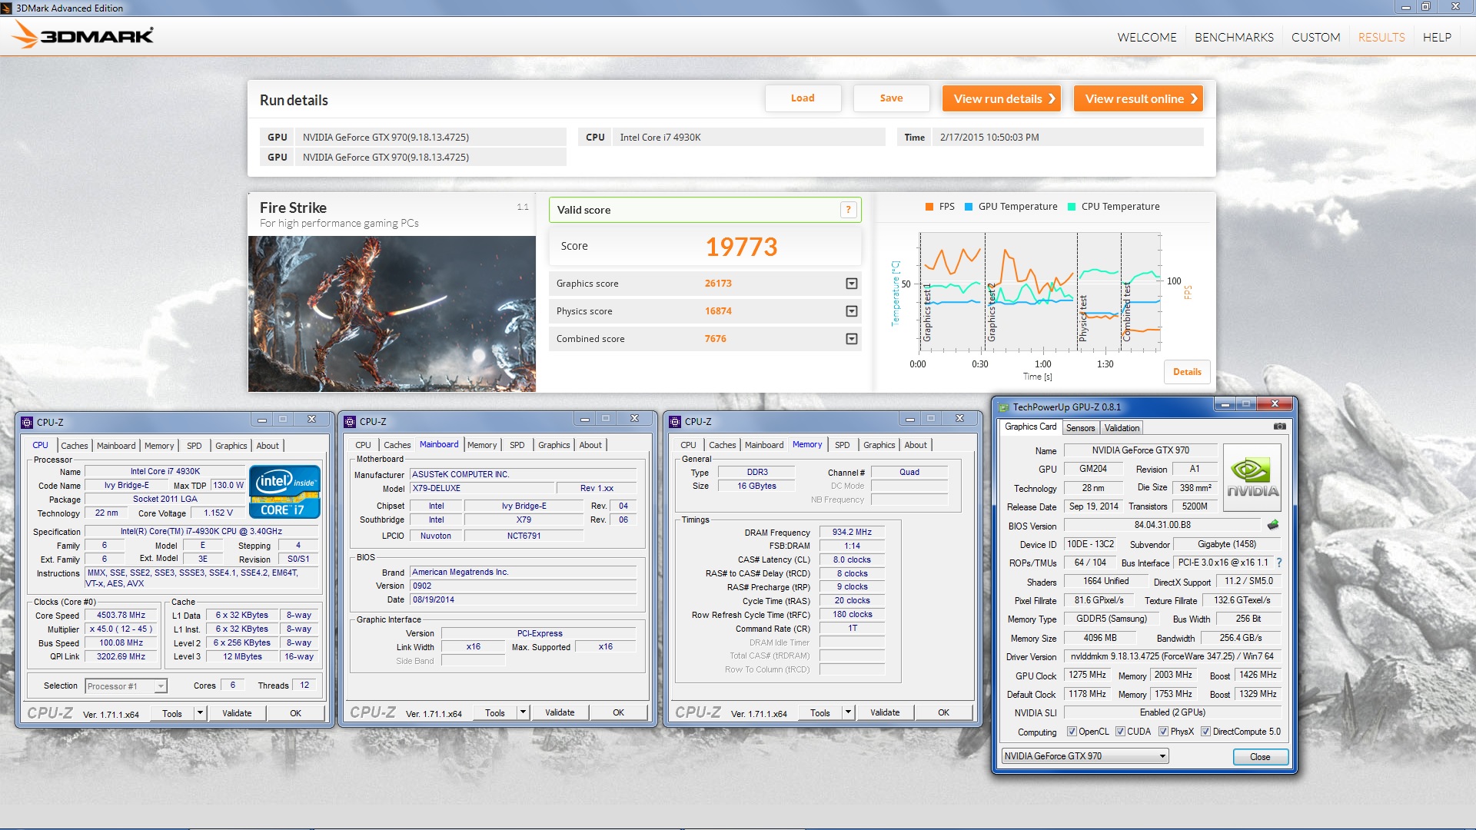
Task: Click the GPU-Z screenshot camera icon
Action: tap(1279, 427)
